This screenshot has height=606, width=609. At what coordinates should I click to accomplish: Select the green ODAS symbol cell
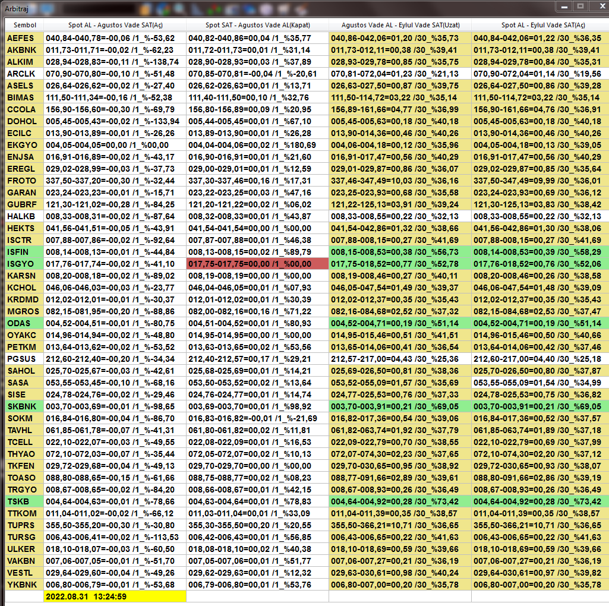click(24, 323)
